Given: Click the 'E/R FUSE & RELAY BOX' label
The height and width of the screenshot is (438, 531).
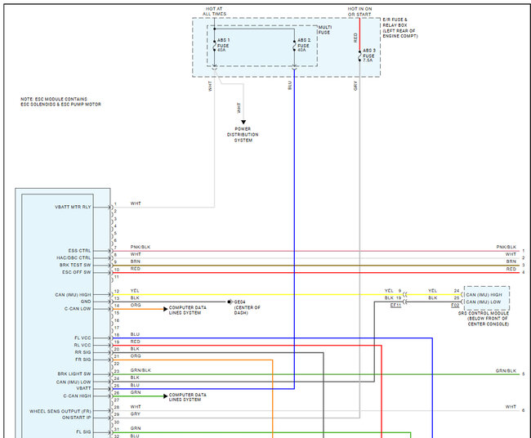Looking at the screenshot, I should [x=400, y=28].
